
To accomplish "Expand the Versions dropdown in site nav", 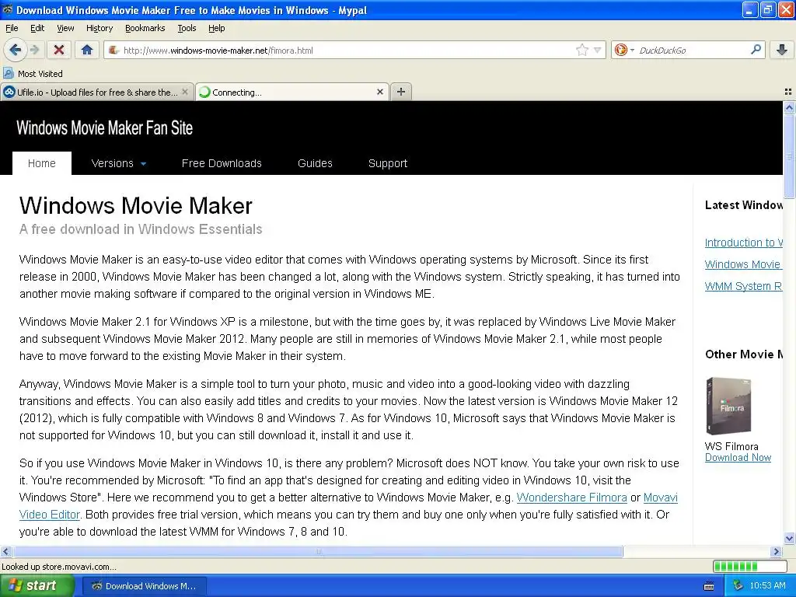I will click(119, 163).
